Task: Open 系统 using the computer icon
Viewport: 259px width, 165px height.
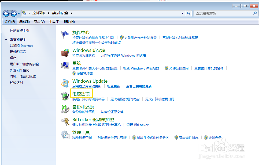Action: tap(65, 65)
